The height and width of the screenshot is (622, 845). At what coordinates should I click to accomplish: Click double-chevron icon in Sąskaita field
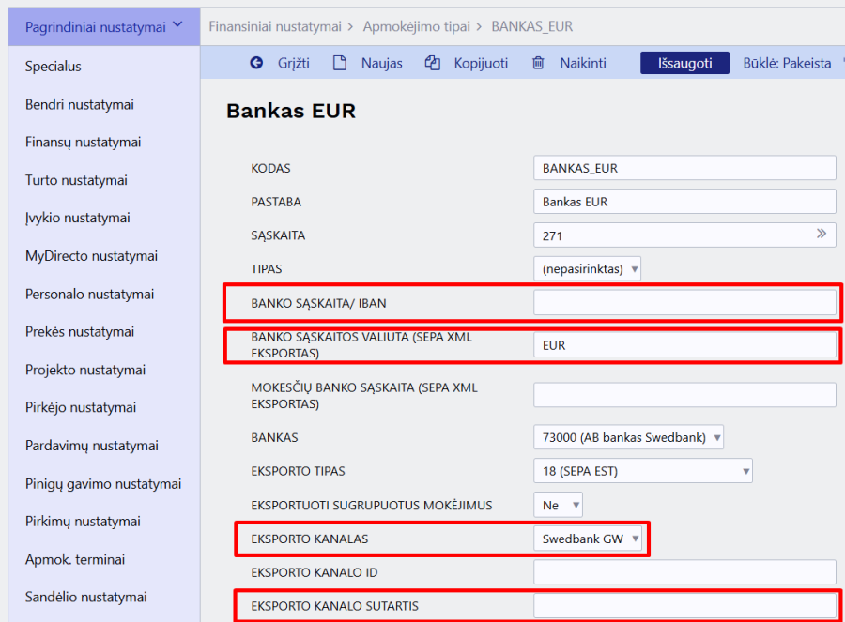(x=822, y=235)
